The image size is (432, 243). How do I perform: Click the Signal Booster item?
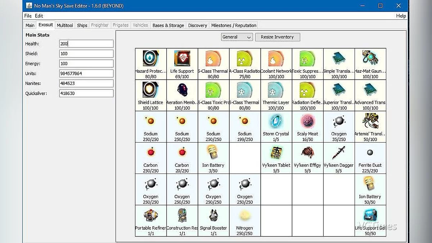click(213, 216)
